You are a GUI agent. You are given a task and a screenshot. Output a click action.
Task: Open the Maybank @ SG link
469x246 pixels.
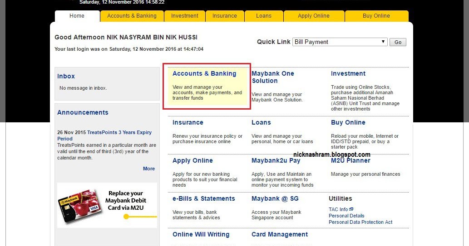point(275,198)
